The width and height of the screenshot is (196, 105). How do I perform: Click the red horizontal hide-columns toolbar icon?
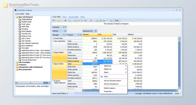click(x=79, y=20)
